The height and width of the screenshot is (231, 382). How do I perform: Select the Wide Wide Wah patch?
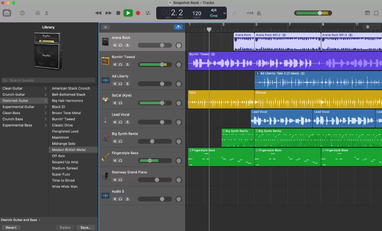[x=64, y=186]
